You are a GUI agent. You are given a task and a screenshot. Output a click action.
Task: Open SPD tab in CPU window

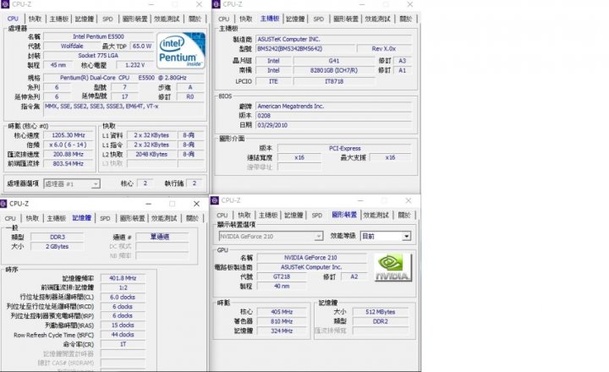coord(107,19)
